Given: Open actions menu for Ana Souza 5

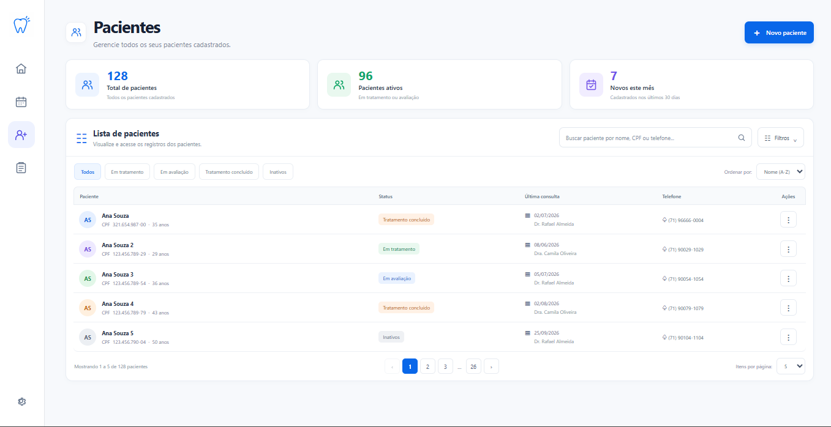Looking at the screenshot, I should 788,337.
